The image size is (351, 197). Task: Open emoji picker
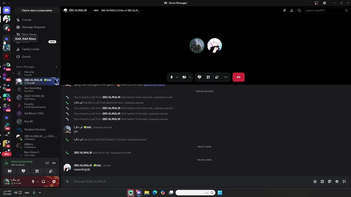(337, 181)
